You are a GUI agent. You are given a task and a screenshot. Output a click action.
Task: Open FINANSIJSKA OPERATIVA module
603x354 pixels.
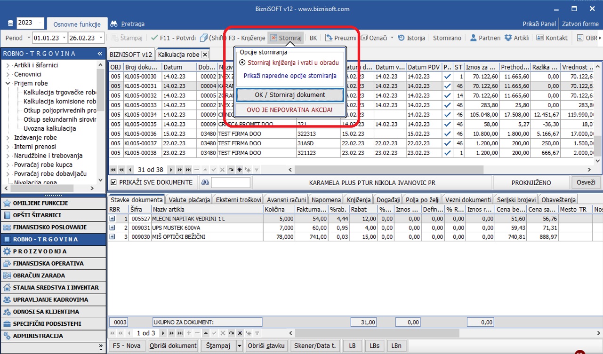coord(53,263)
